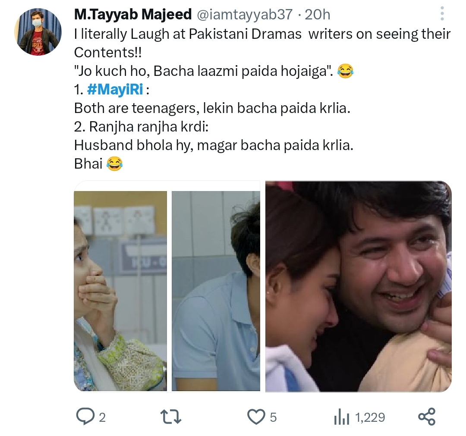
Task: Click the laughing emoji next to 'Bhai'
Action: tap(115, 163)
